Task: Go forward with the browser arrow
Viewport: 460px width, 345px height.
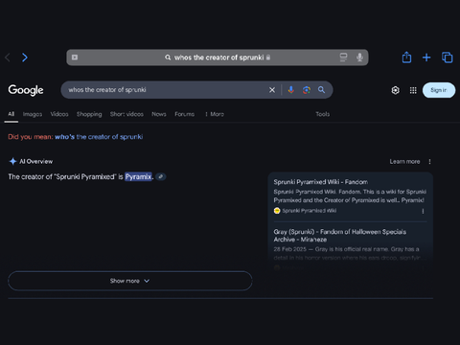Action: tap(25, 57)
